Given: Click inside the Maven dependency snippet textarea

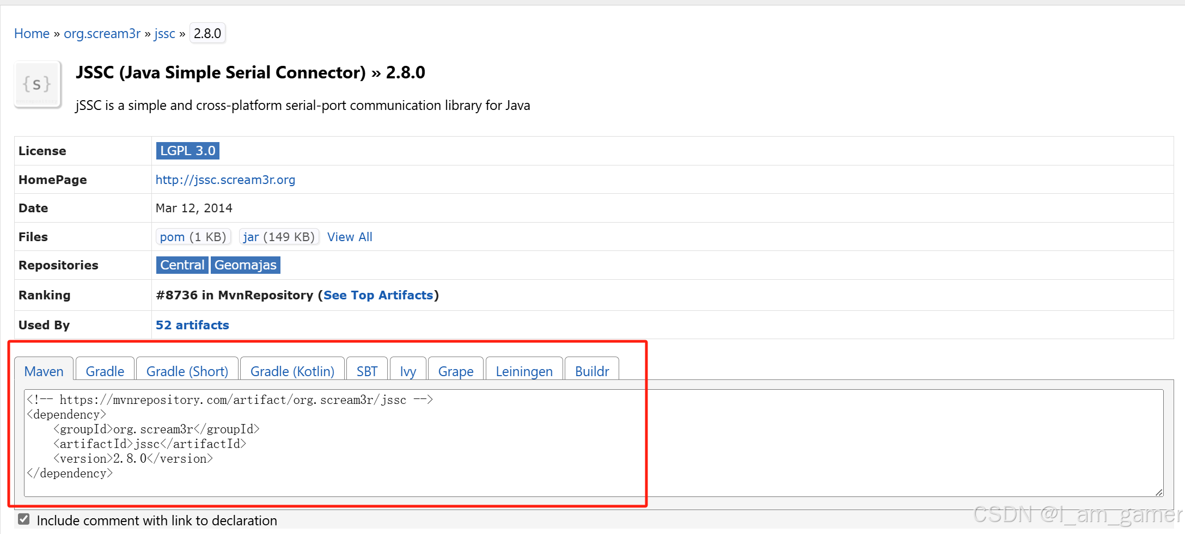Looking at the screenshot, I should [x=594, y=443].
